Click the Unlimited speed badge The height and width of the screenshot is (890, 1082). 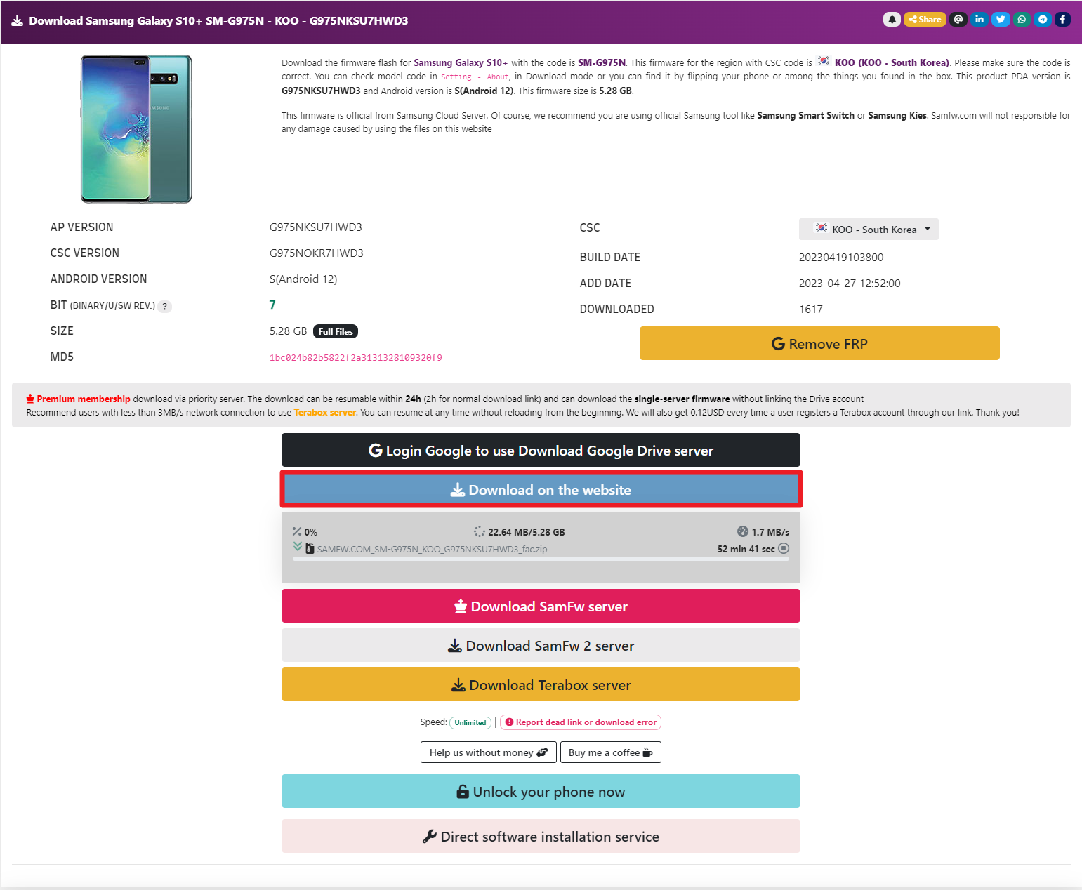coord(470,722)
